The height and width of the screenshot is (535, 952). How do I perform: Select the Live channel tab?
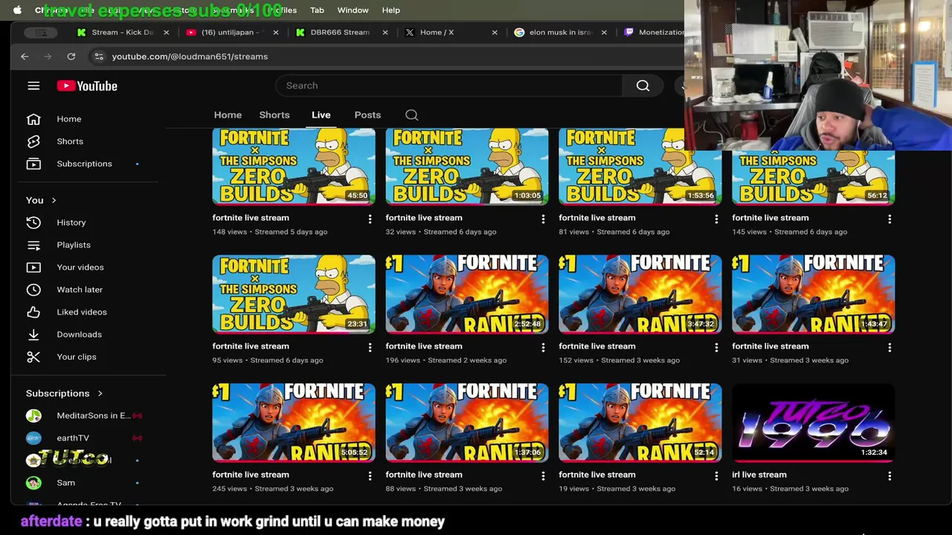tap(321, 115)
